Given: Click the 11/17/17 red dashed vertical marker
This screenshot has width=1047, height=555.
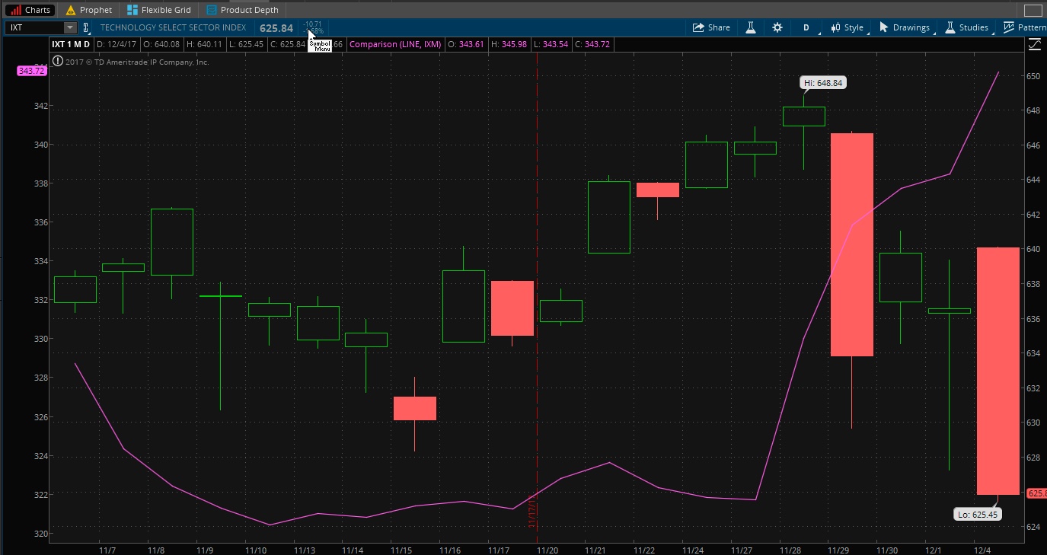Looking at the screenshot, I should pyautogui.click(x=537, y=297).
